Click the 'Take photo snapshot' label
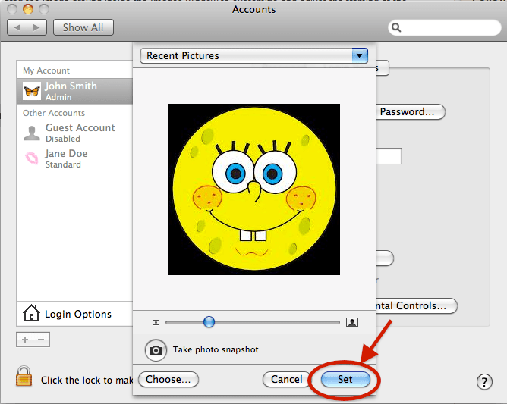 [216, 349]
